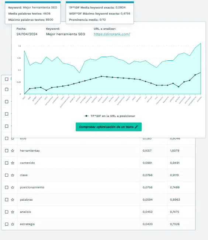208x240 pixels.
Task: Click the star icon next to herramientas
Action: (x=13, y=151)
